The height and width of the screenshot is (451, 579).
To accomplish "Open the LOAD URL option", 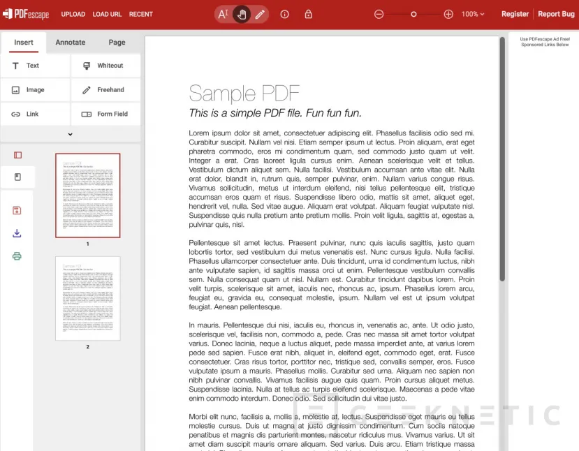I will (x=107, y=14).
